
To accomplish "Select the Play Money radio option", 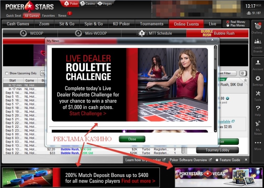I will click(x=228, y=25).
